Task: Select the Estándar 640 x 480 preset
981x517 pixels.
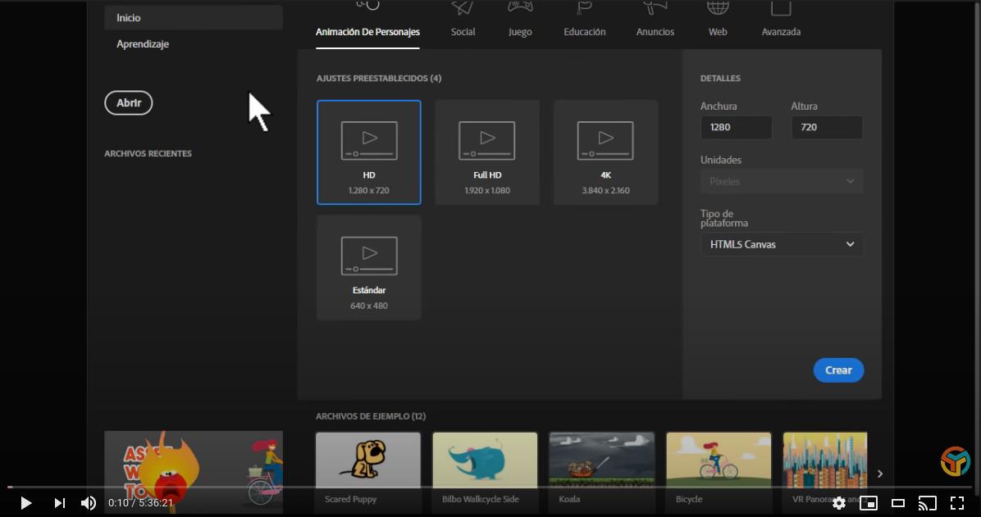Action: [x=369, y=268]
